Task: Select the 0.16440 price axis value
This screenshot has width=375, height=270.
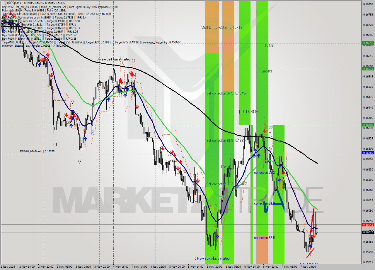Action: point(368,107)
